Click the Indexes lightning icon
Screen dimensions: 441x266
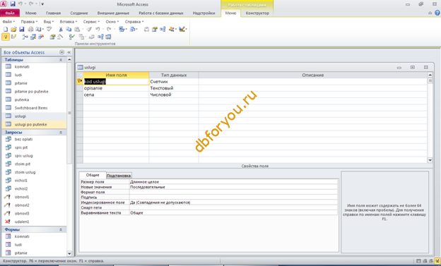click(x=13, y=37)
